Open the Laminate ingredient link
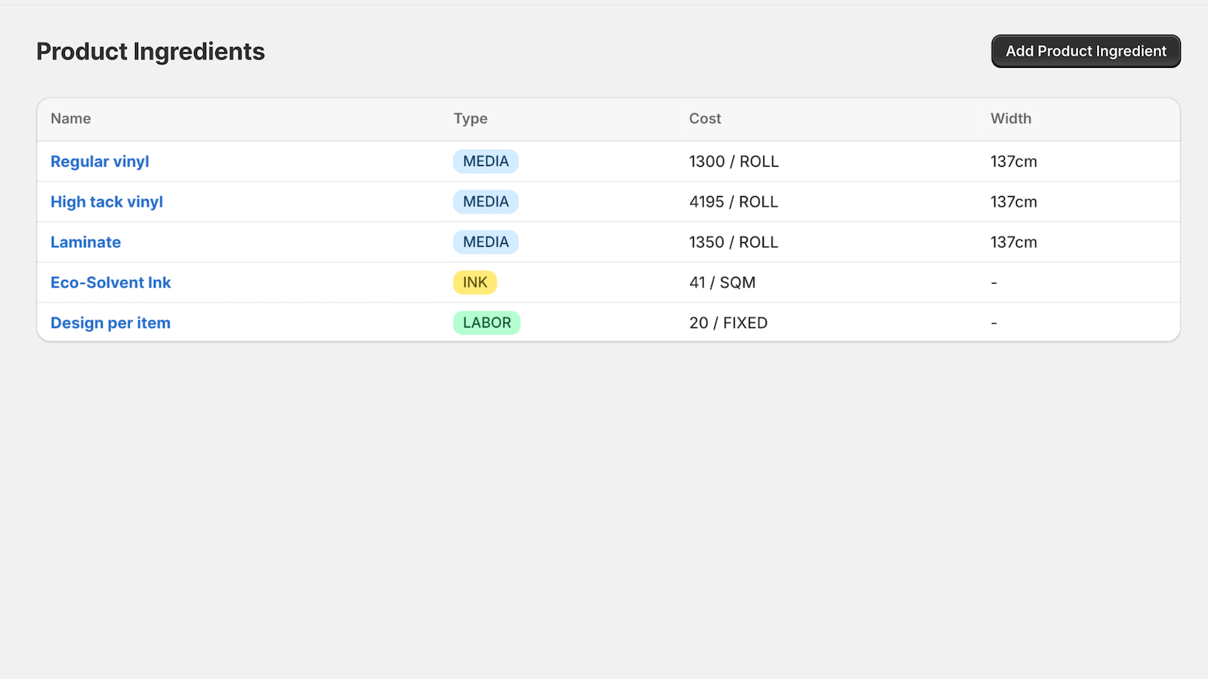 (85, 242)
